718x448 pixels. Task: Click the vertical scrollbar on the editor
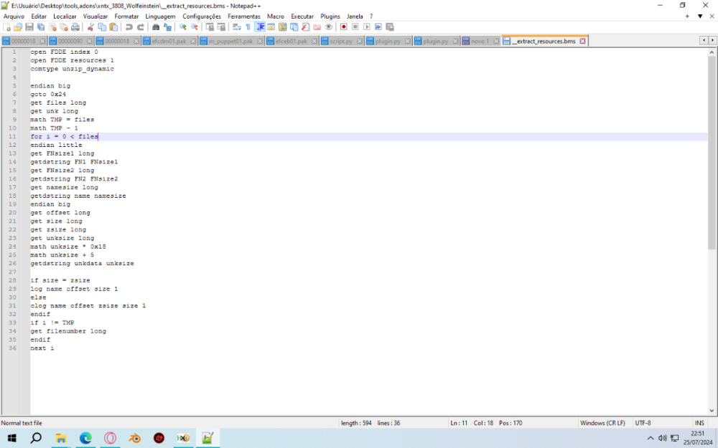point(712,215)
